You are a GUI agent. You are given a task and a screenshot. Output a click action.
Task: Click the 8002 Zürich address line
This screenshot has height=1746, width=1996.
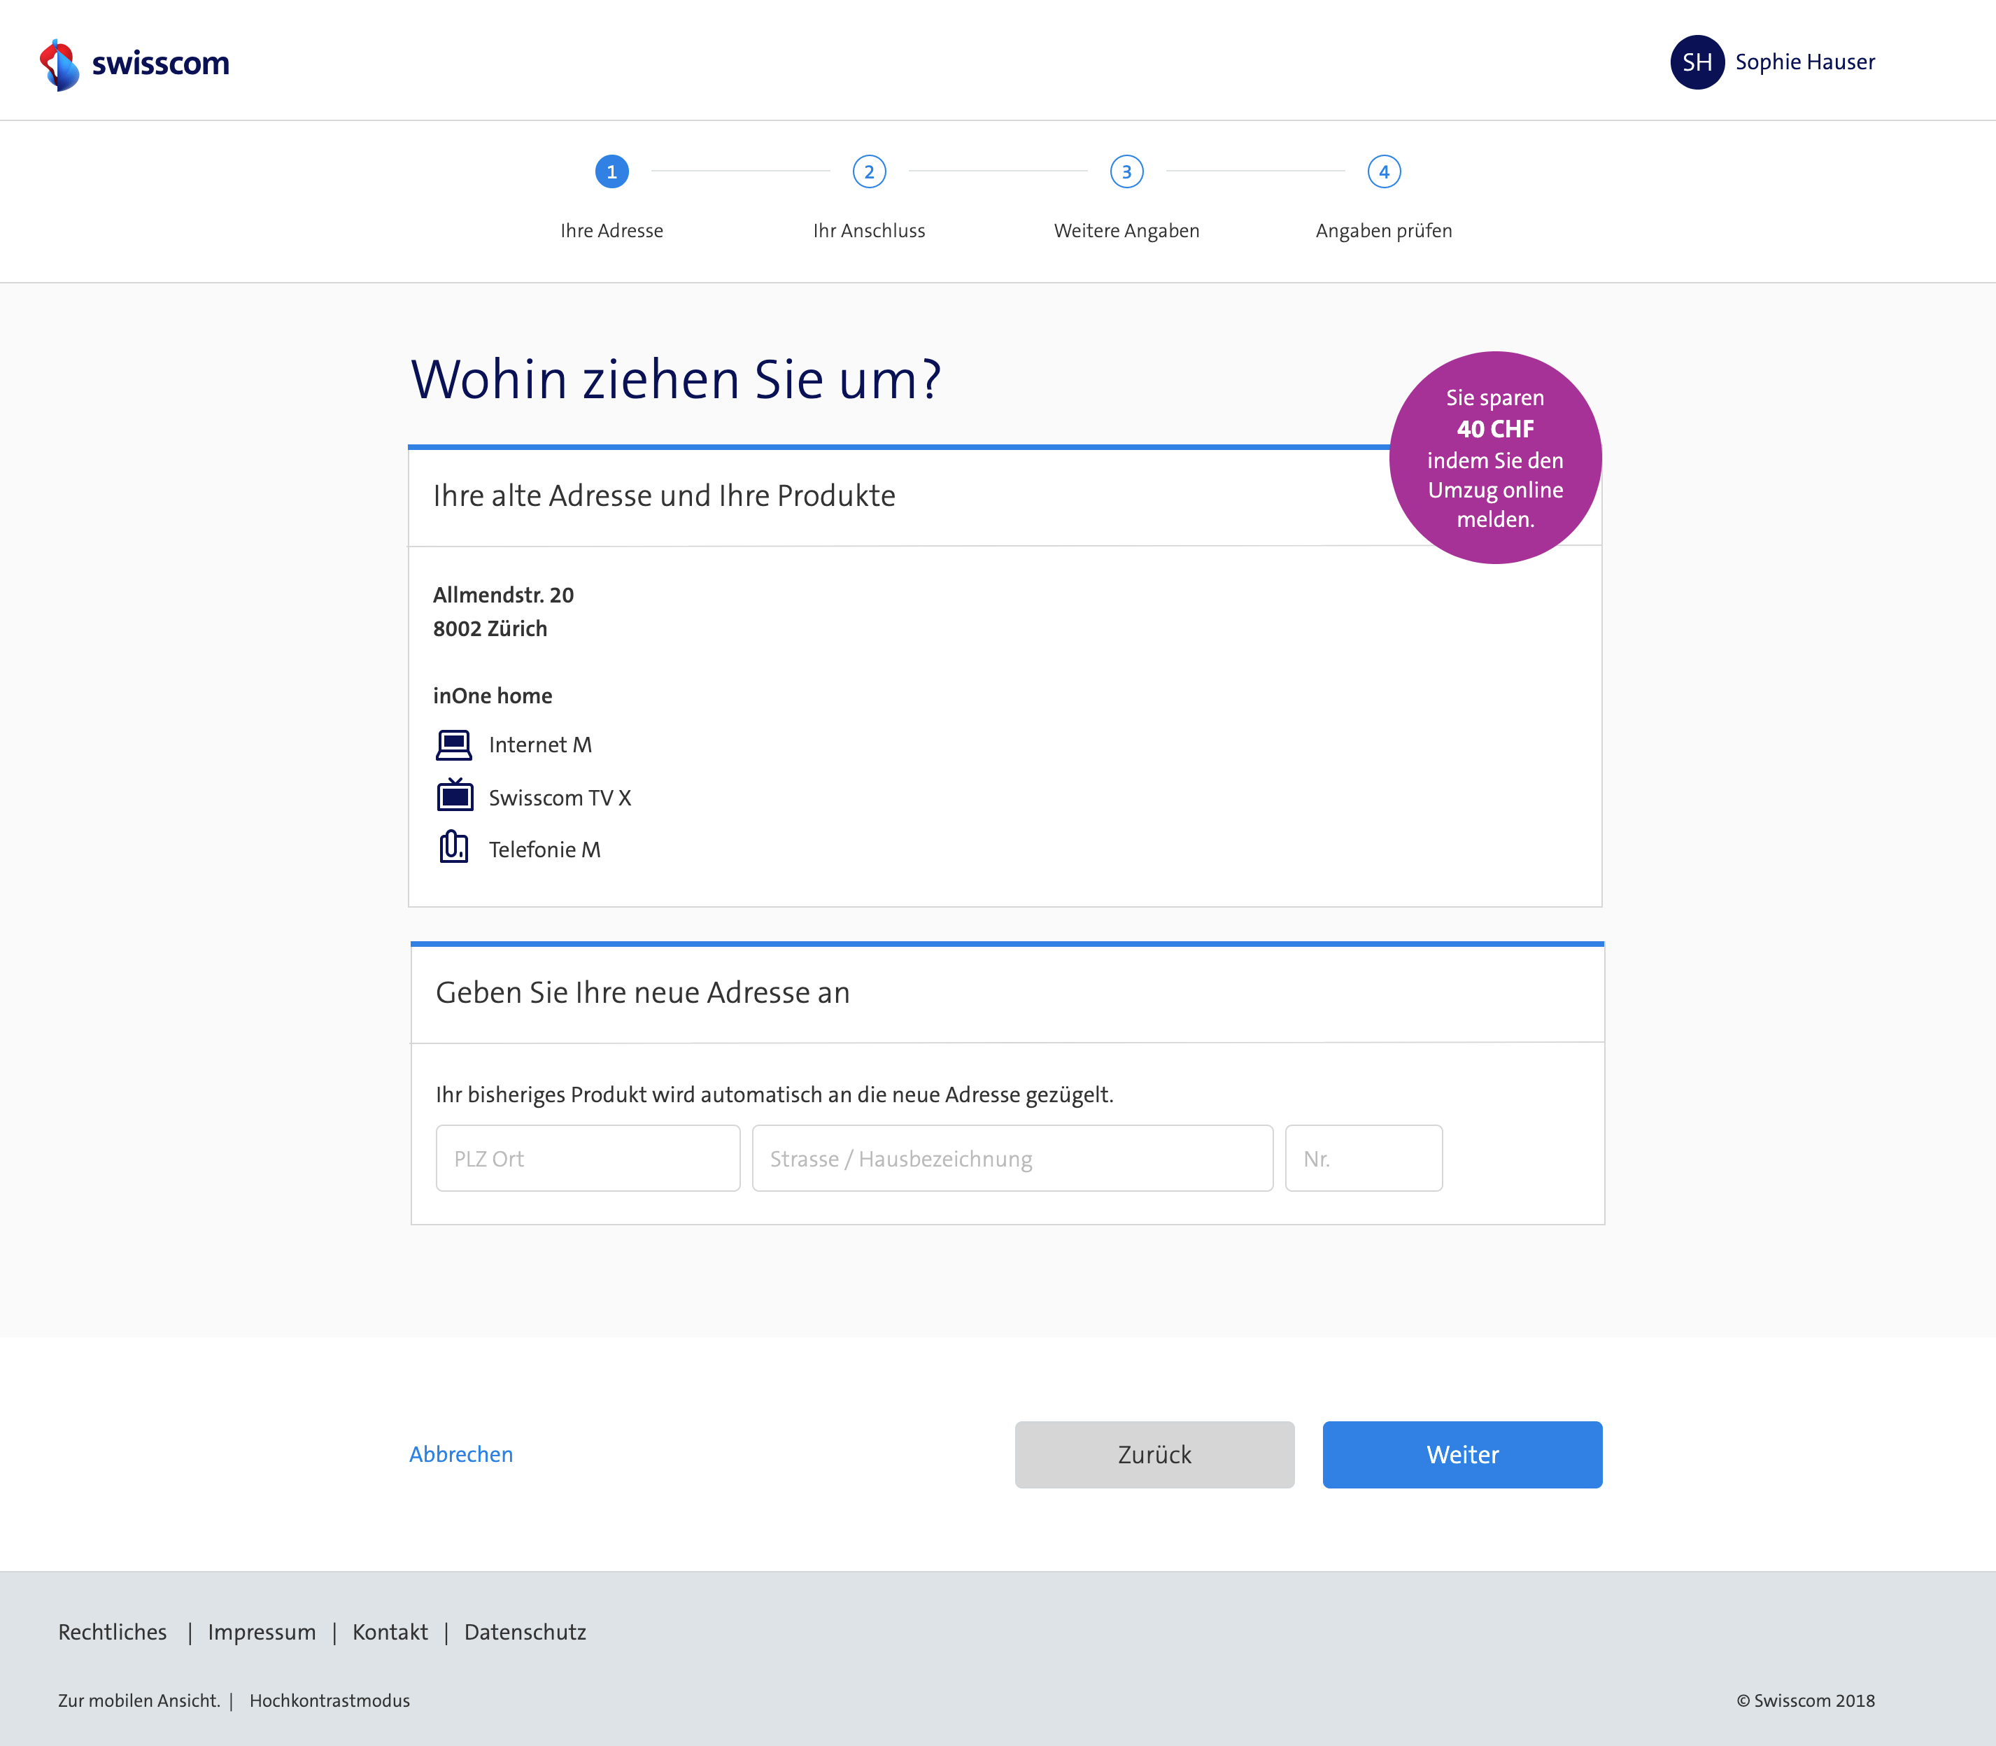click(x=490, y=628)
